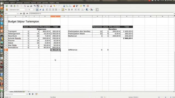Find next search result arrow
The height and width of the screenshot is (98, 175).
coord(30,94)
